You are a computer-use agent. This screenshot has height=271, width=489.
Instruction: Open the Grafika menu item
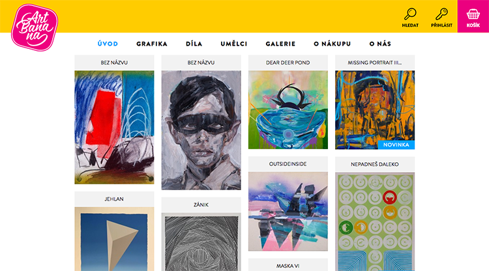152,44
